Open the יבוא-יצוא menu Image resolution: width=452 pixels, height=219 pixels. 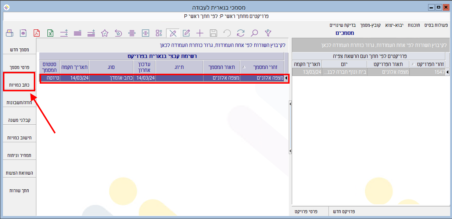[394, 25]
